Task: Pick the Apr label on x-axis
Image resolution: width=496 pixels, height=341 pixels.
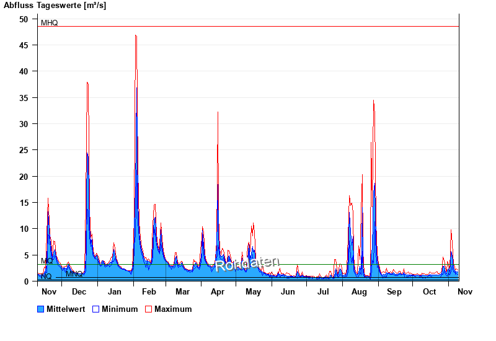Action: pos(218,291)
